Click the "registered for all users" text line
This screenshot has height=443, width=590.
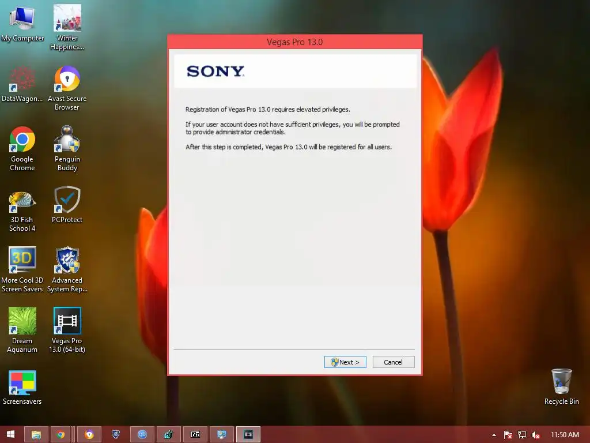point(289,147)
